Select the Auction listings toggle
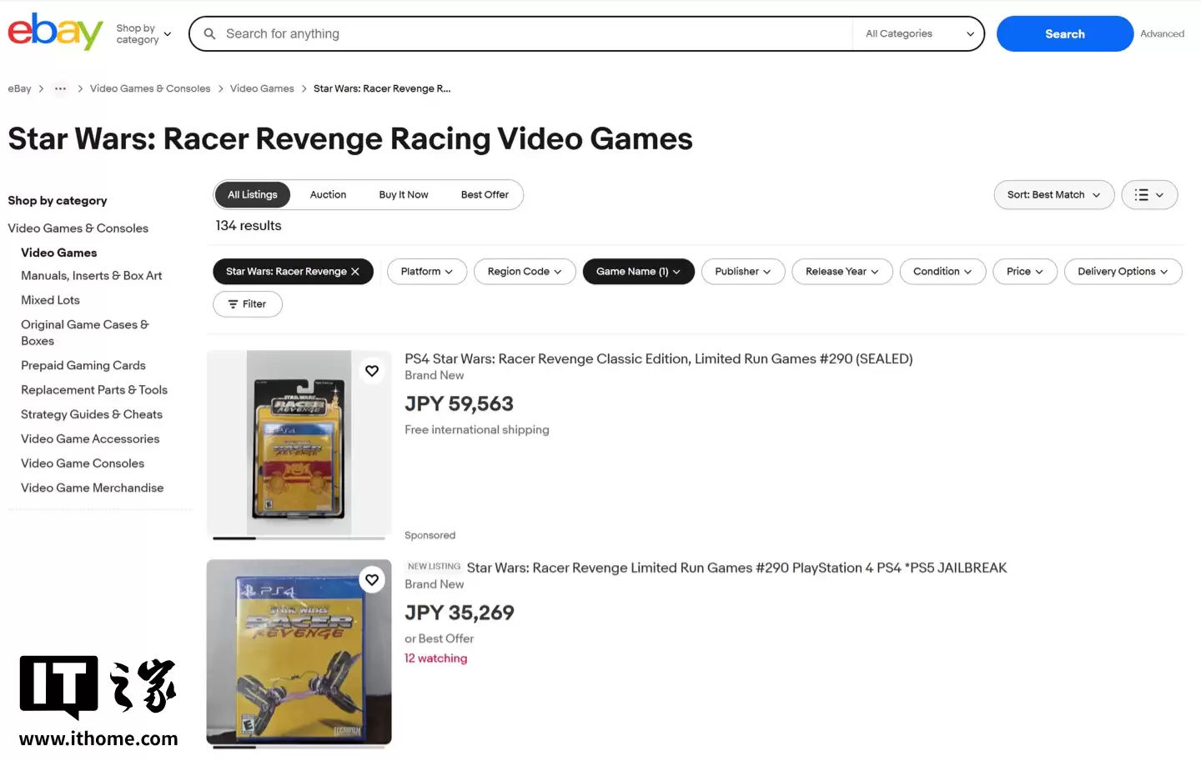The width and height of the screenshot is (1201, 761). (x=328, y=195)
